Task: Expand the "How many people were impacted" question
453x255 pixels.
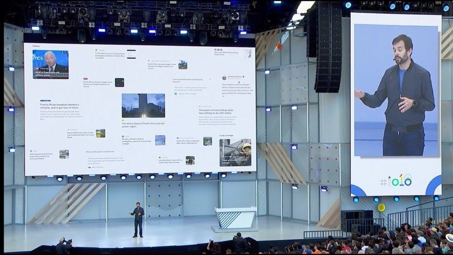Action: [191, 80]
